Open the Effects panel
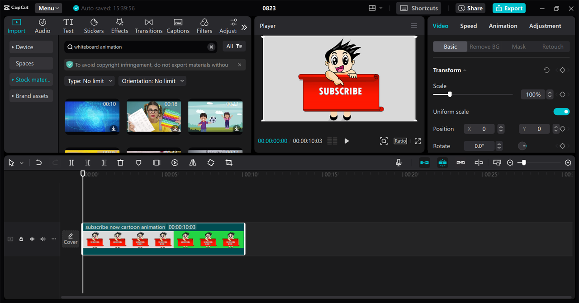 tap(119, 26)
